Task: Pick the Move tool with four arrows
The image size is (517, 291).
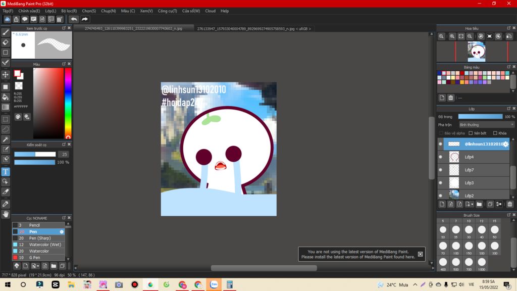Action: coord(6,75)
